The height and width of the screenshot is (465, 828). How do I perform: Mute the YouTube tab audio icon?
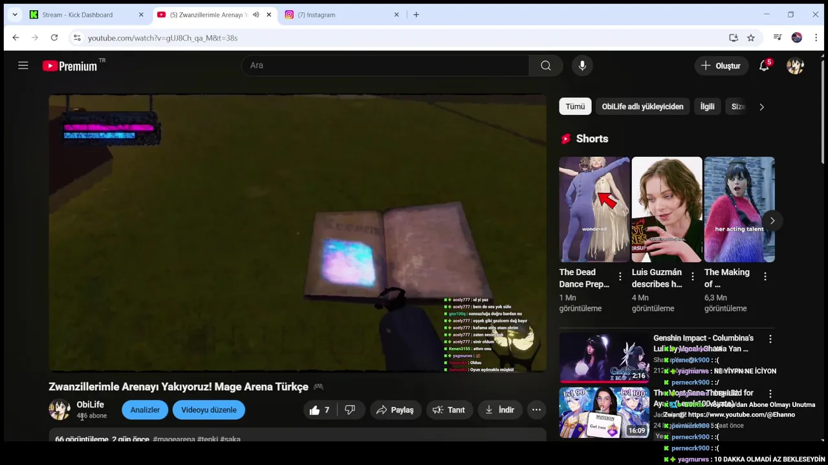coord(256,14)
